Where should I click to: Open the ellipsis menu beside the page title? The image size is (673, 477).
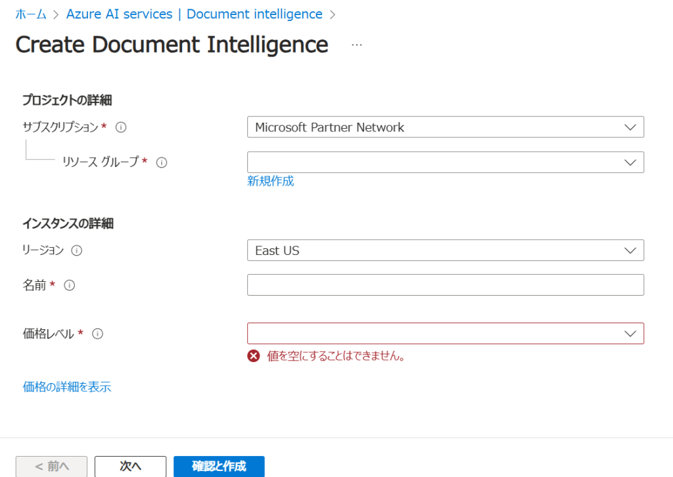(x=357, y=45)
